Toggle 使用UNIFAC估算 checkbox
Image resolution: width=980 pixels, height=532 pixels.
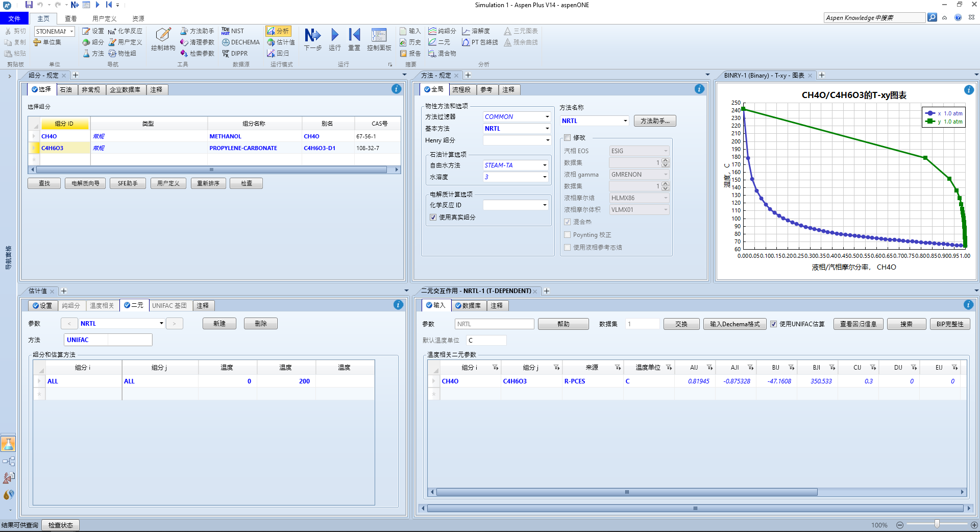(774, 324)
